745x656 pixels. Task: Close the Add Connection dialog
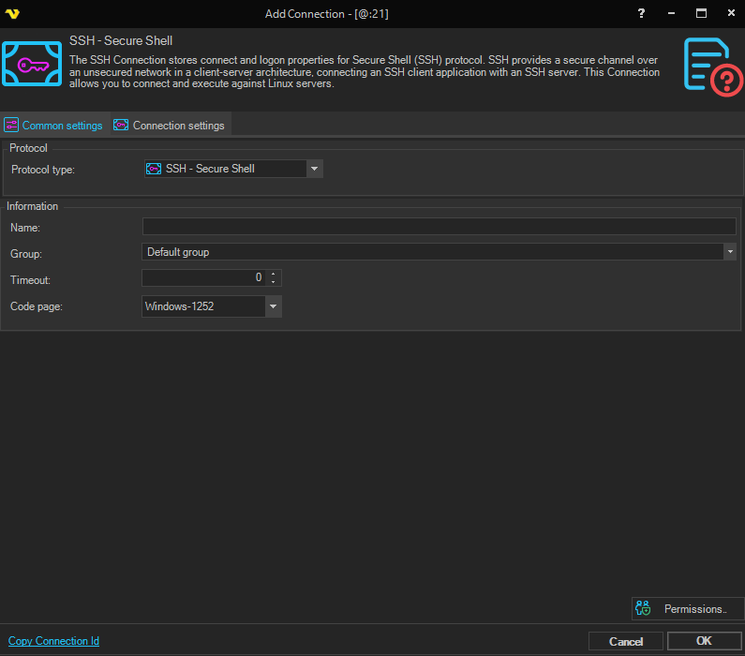[729, 13]
